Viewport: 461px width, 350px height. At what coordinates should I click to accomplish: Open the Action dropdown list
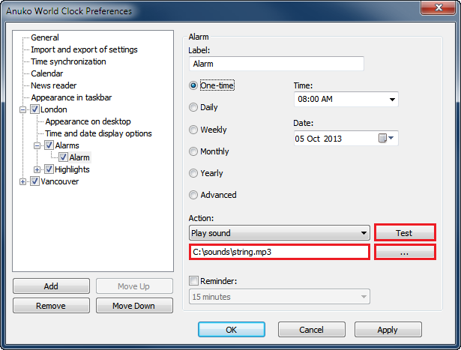point(364,233)
